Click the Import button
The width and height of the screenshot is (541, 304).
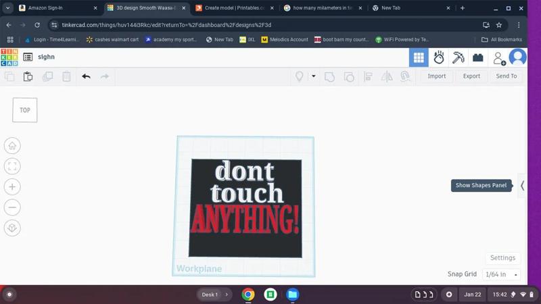[x=436, y=76]
